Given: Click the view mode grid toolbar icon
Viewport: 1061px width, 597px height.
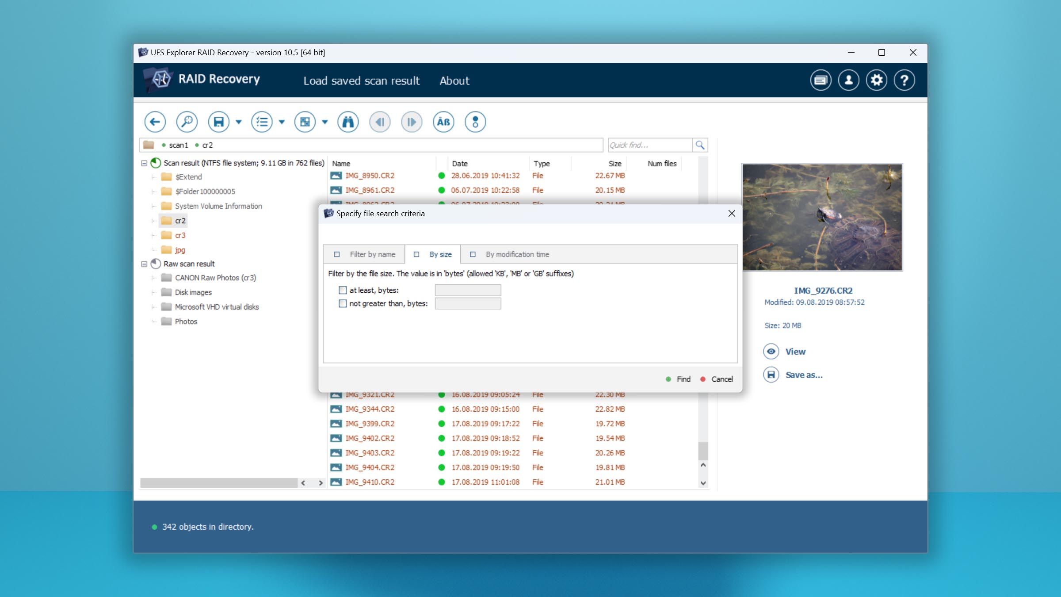Looking at the screenshot, I should click(305, 122).
